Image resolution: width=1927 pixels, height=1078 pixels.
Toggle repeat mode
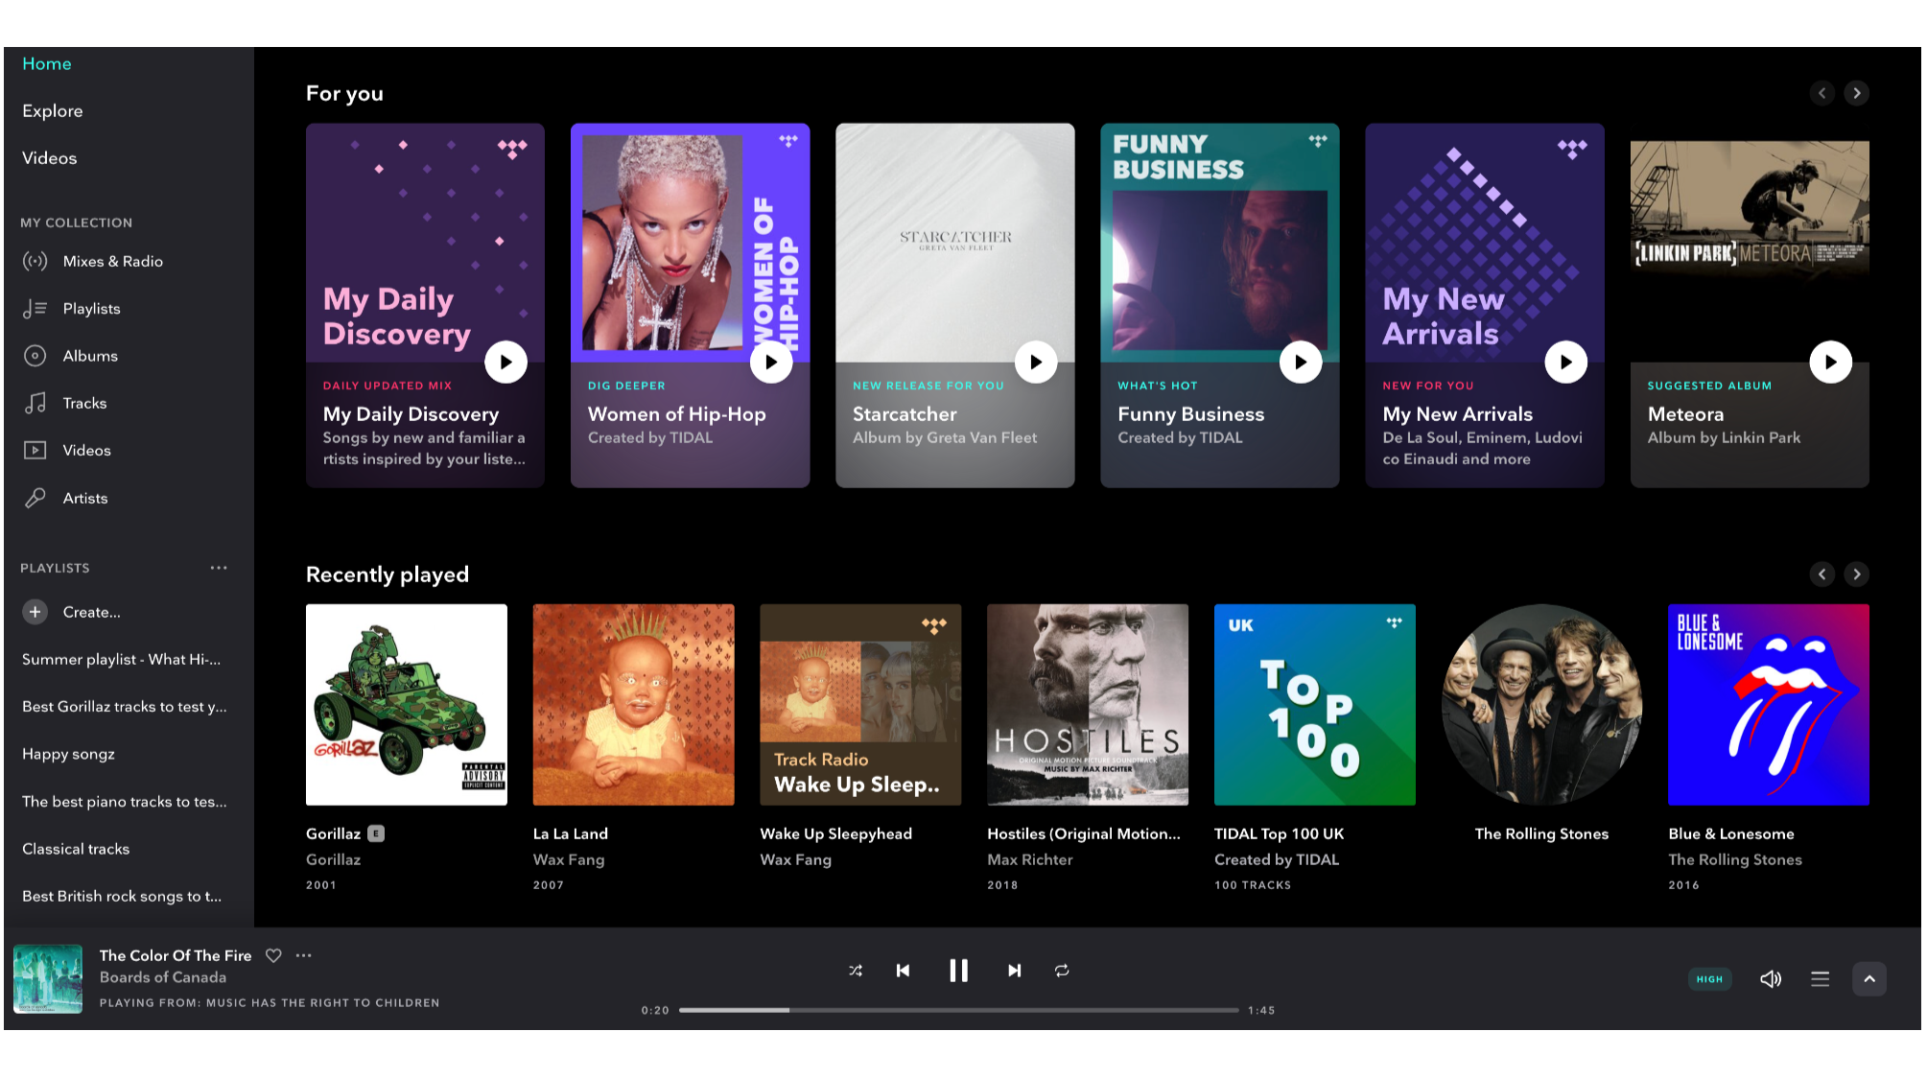[x=1062, y=971]
